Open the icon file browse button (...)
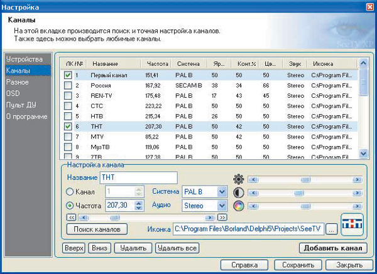 click(332, 230)
